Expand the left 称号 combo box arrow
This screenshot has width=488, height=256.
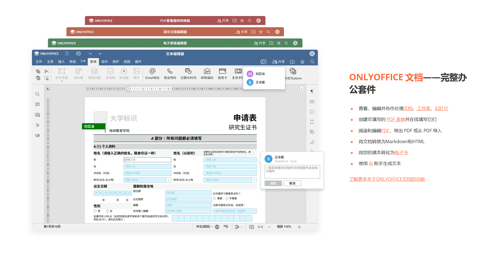click(x=169, y=180)
